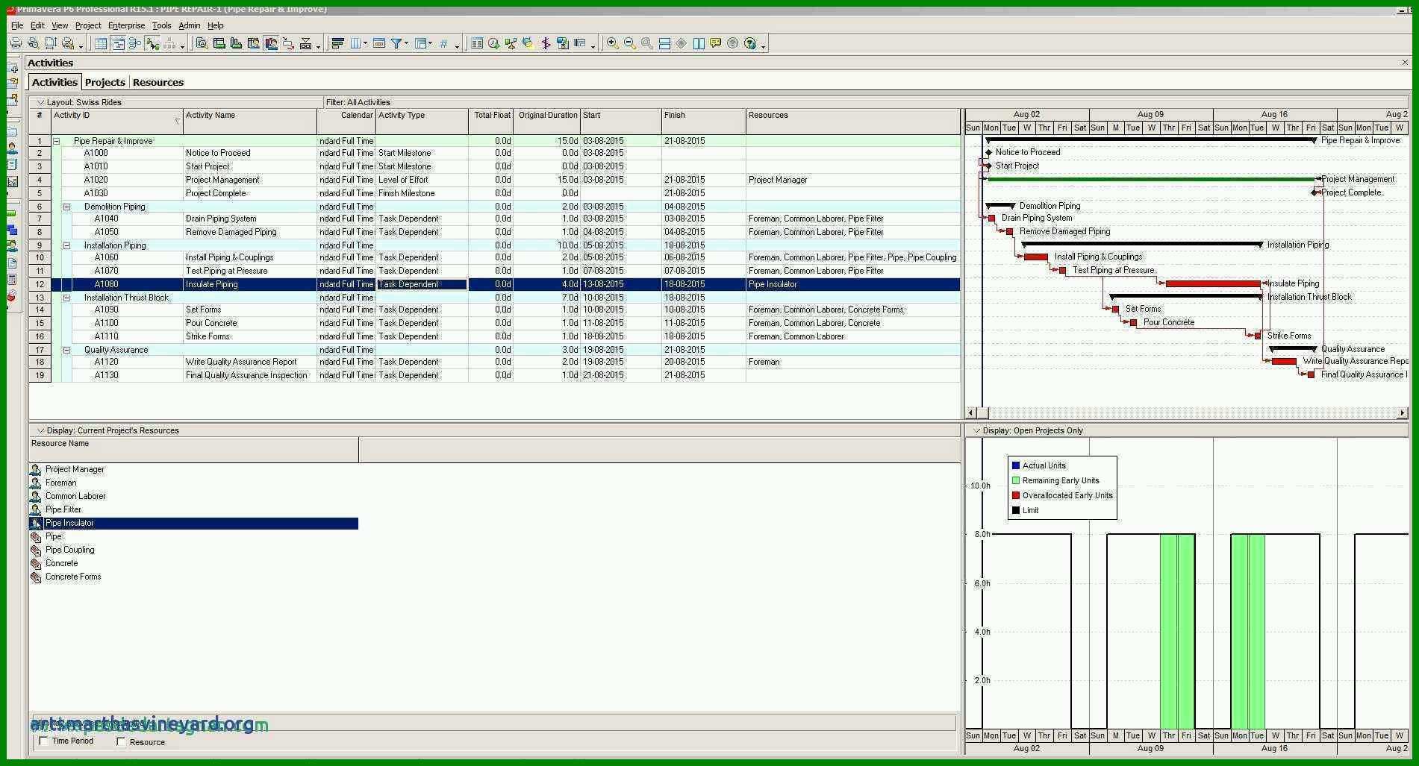Screen dimensions: 1419x766
Task: Open Tracking view from left sidebar
Action: click(x=12, y=181)
